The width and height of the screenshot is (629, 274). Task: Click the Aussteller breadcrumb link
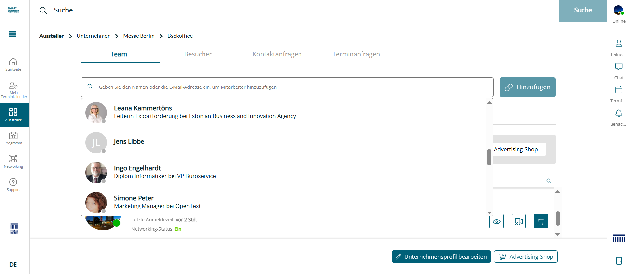[x=51, y=36]
